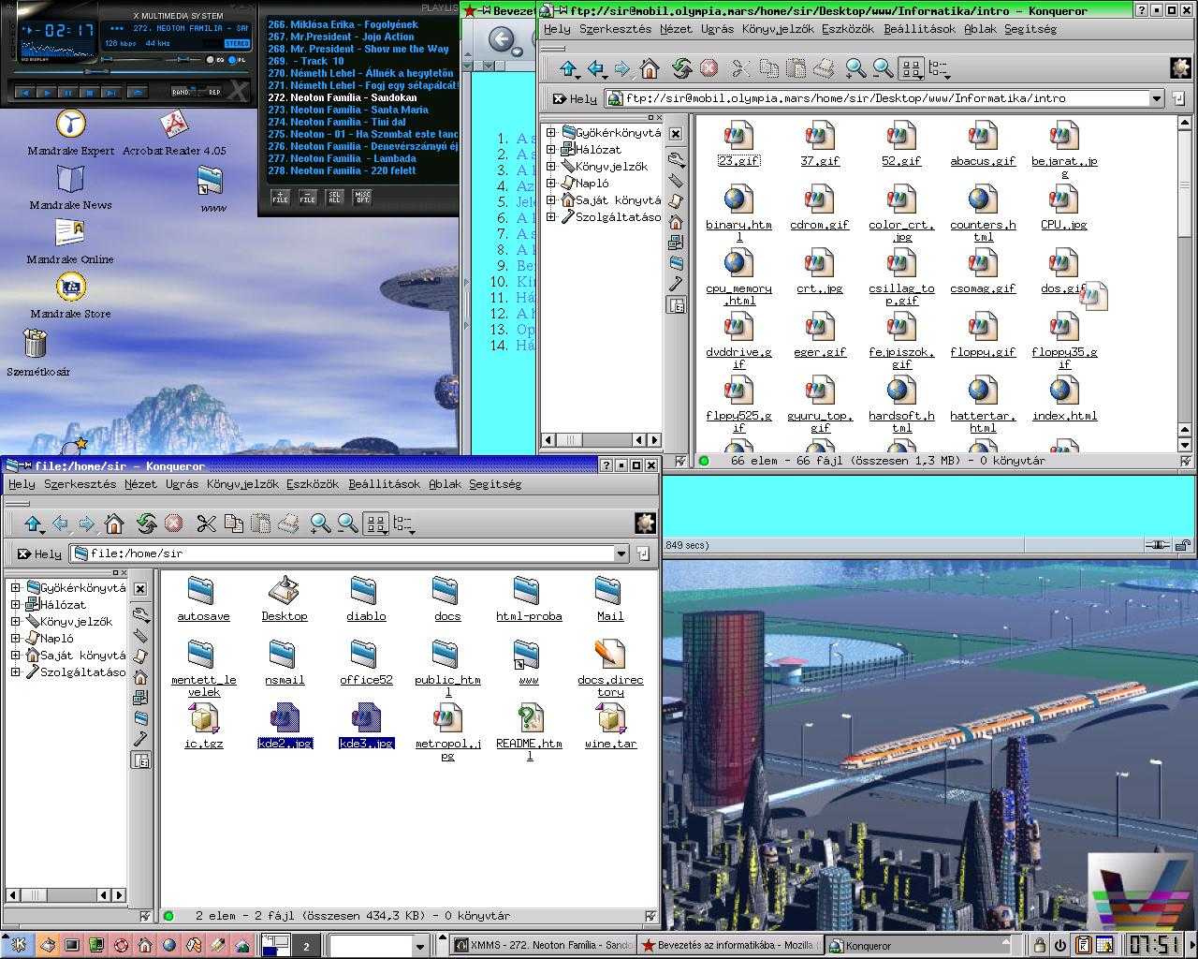
Task: Click the Up arrow in FTP Konqueror toolbar
Action: coord(568,68)
